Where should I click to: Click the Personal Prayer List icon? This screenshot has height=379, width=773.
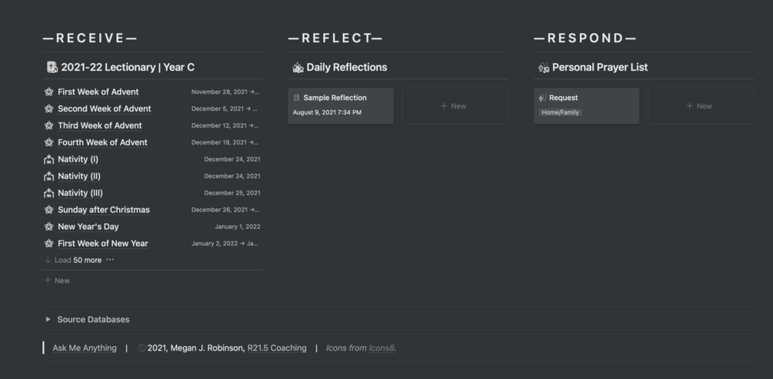click(x=544, y=68)
